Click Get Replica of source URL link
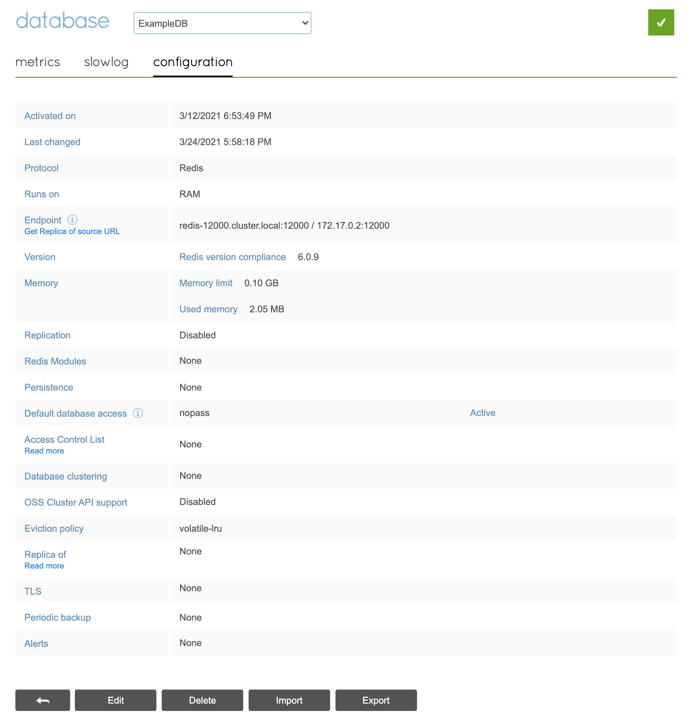693x721 pixels. tap(72, 231)
